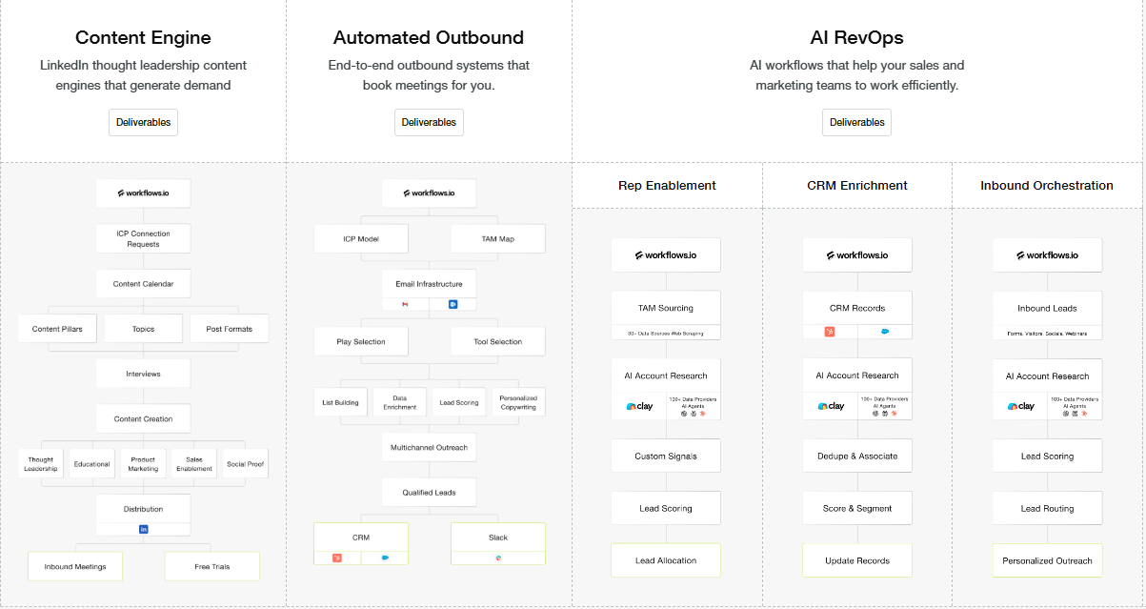1146x609 pixels.
Task: Click the workflows.io logo in Inbound Orchestration
Action: pos(1047,254)
